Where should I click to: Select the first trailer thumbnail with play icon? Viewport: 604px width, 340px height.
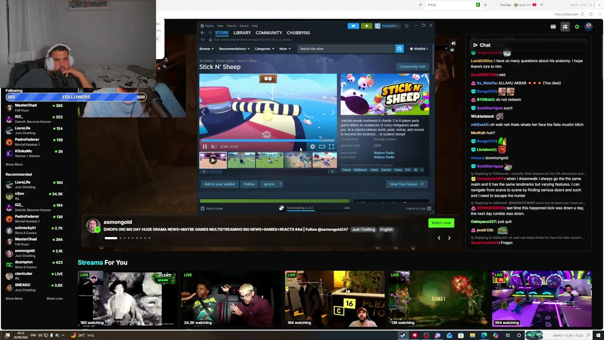(213, 160)
